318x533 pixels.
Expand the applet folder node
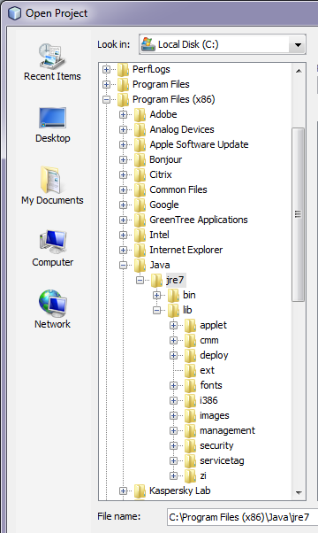tap(173, 325)
